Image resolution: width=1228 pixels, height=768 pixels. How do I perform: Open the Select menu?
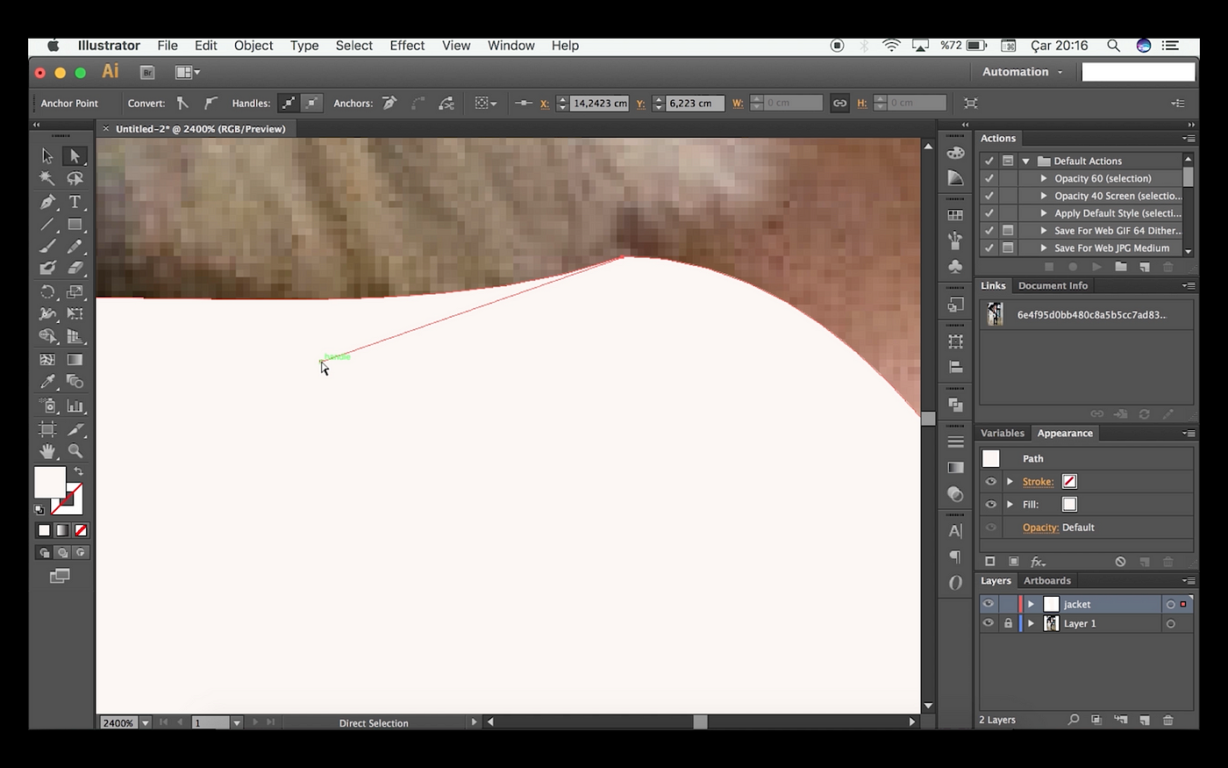pos(354,46)
